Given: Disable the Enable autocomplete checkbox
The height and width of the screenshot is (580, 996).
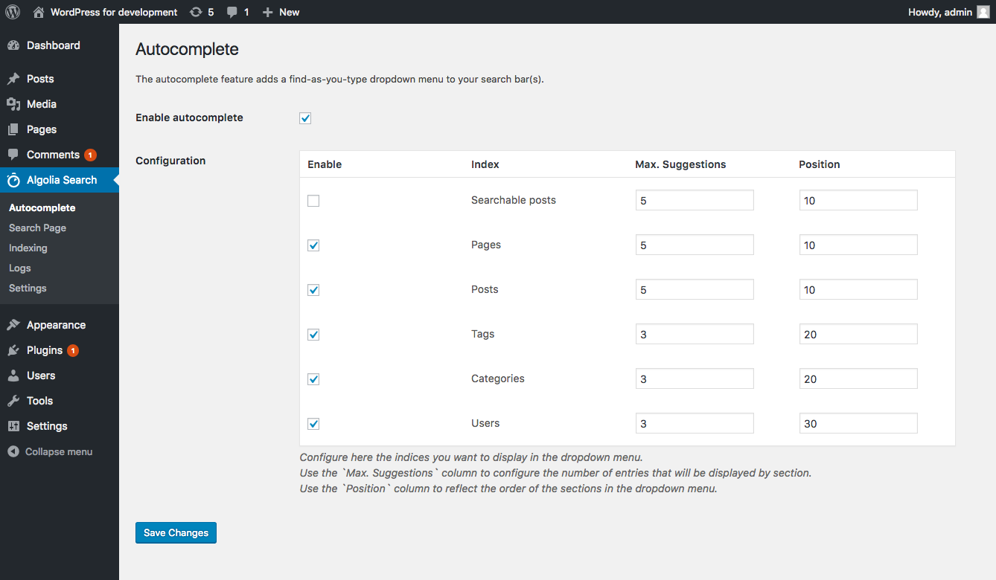Looking at the screenshot, I should [x=305, y=118].
